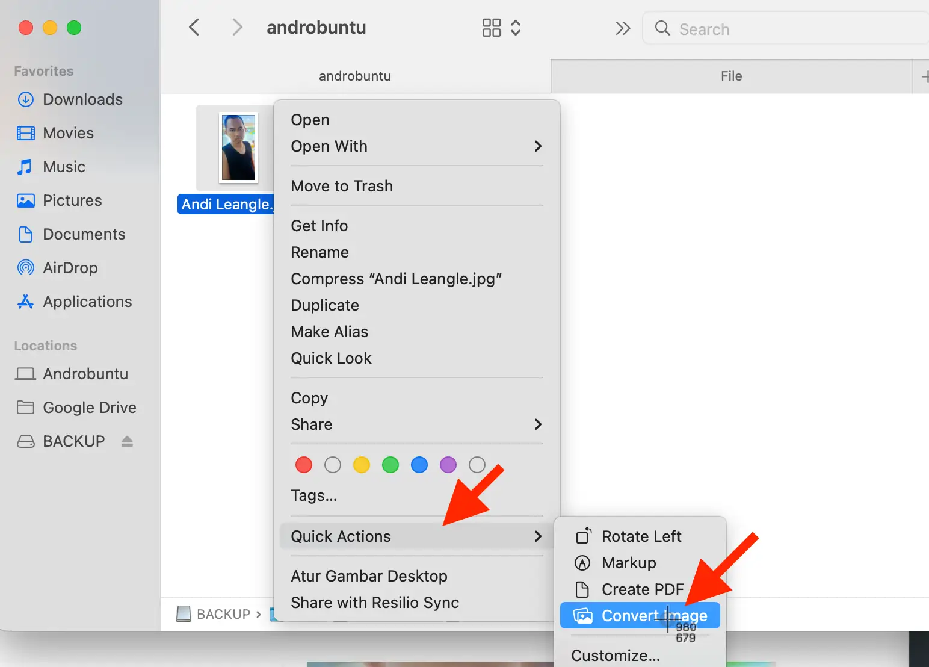Open the Google Drive location

pos(89,408)
